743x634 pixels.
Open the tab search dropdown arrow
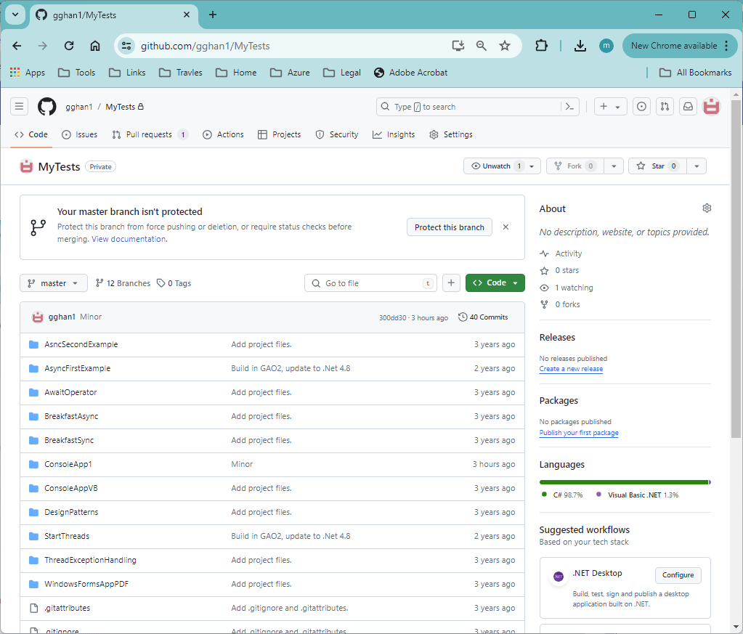[x=15, y=15]
